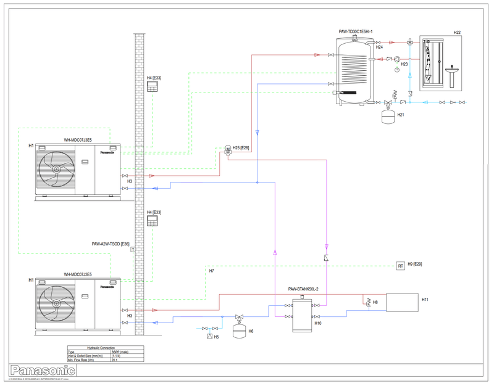Click the H8 label
Screen dimensions: 494x386
click(x=375, y=302)
